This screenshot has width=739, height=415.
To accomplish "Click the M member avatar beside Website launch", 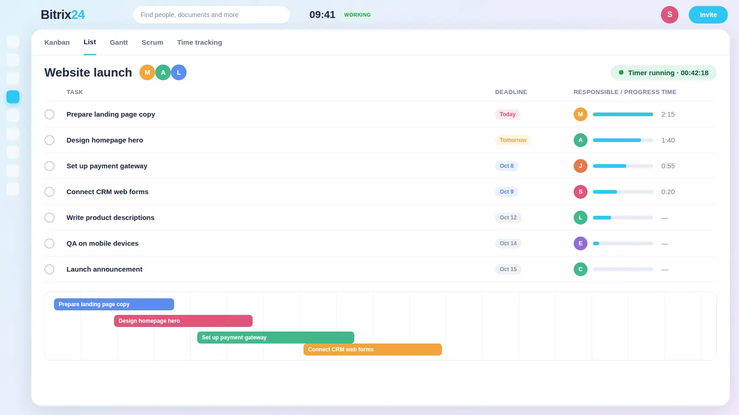I will [x=147, y=72].
